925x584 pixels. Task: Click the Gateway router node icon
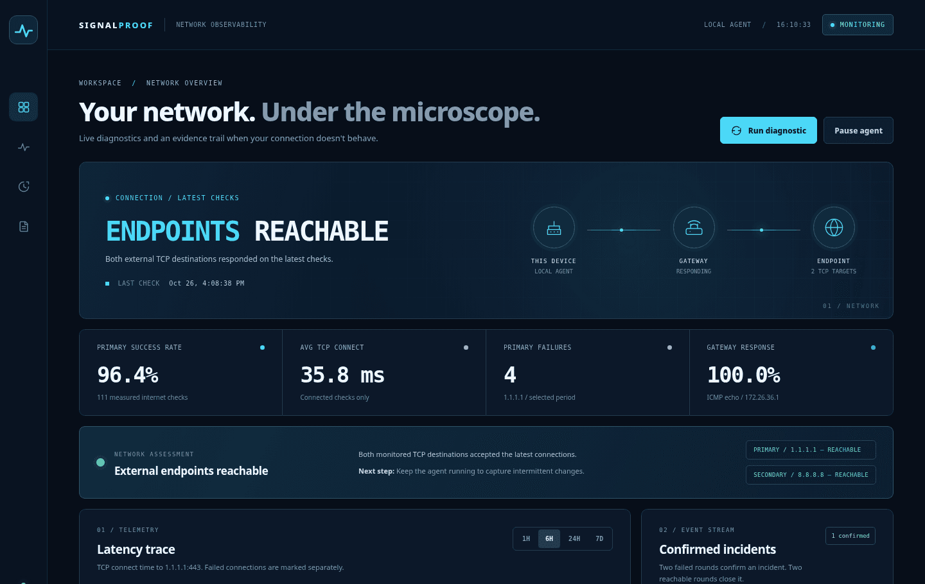[x=694, y=228]
